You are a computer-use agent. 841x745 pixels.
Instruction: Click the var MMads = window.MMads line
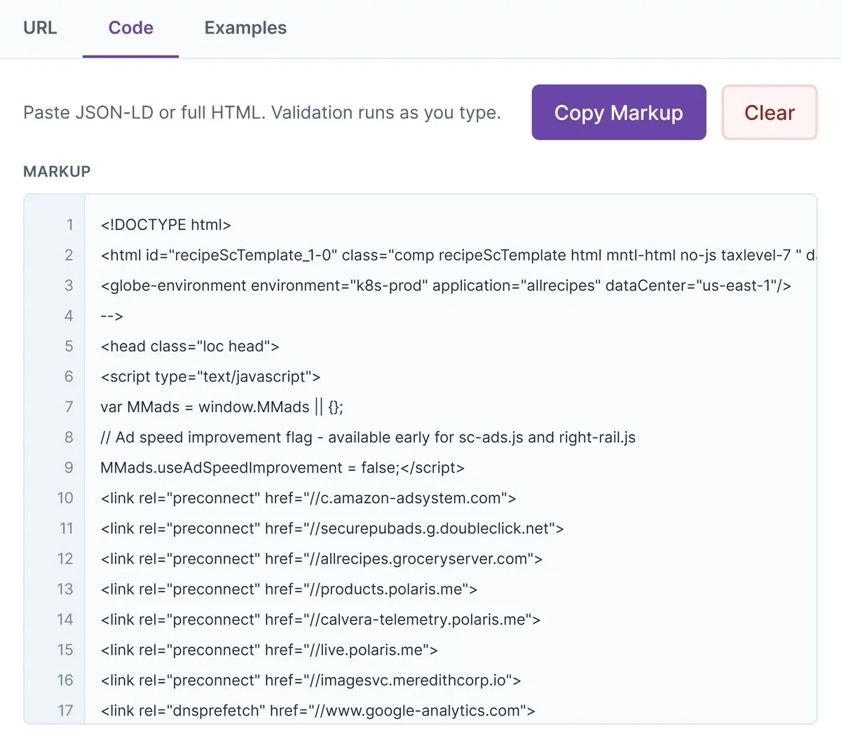222,407
